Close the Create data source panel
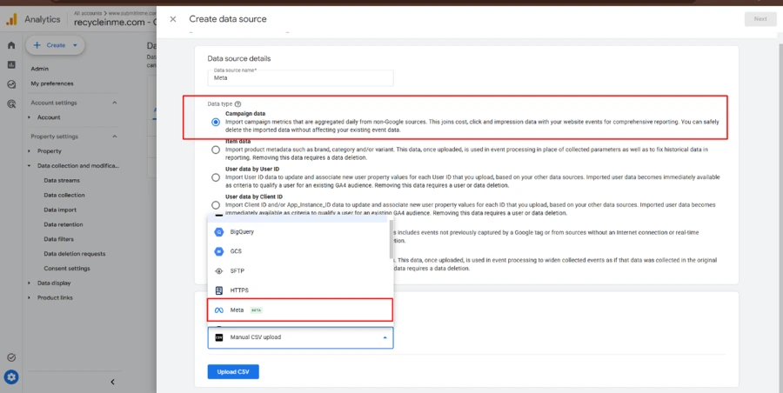The height and width of the screenshot is (393, 783). 173,19
